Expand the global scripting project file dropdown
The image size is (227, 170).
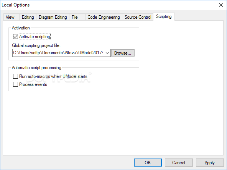(x=107, y=53)
